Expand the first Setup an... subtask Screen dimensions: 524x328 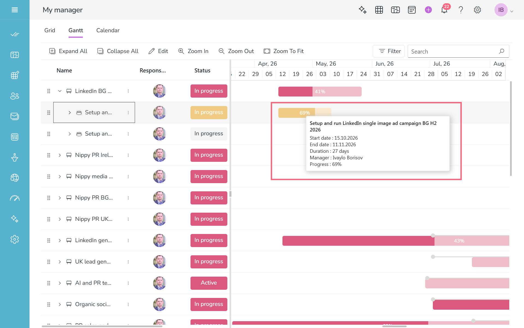pyautogui.click(x=70, y=112)
